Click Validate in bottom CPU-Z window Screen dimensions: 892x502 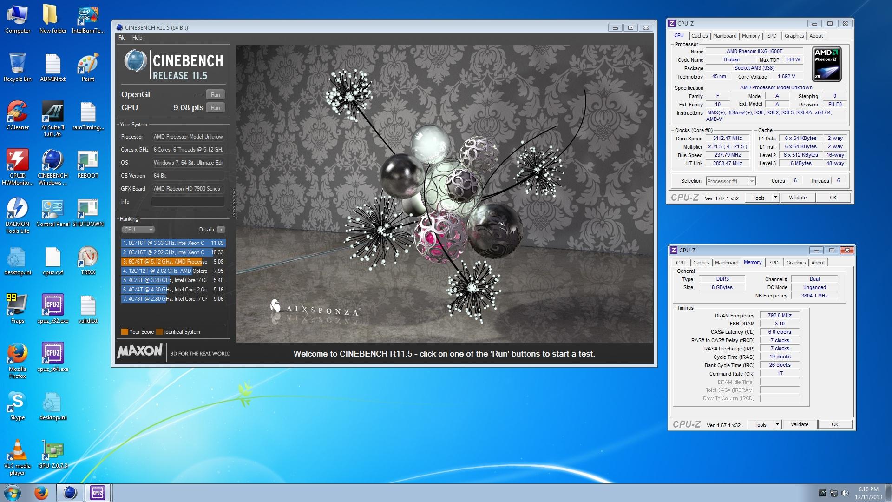(800, 424)
